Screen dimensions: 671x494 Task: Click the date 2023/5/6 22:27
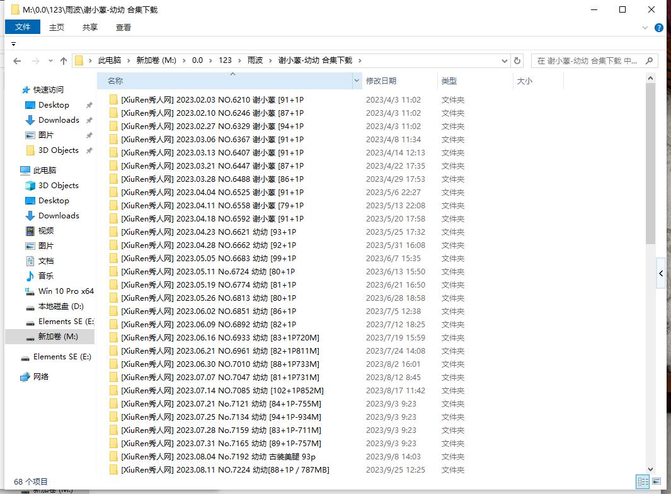pos(393,193)
